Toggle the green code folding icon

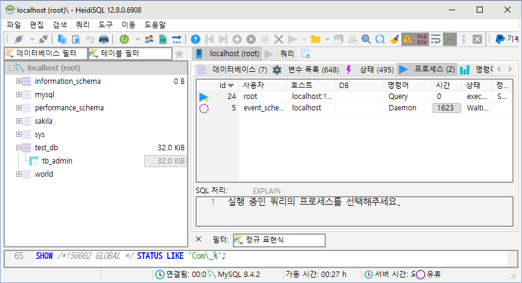click(450, 39)
